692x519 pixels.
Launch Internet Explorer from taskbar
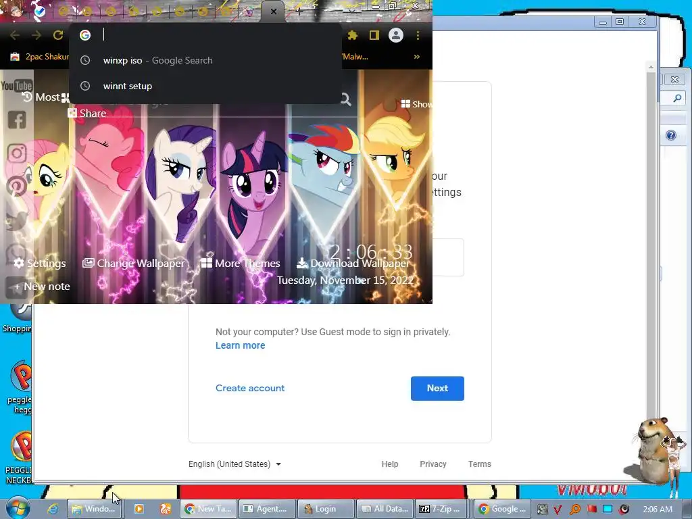pos(53,509)
